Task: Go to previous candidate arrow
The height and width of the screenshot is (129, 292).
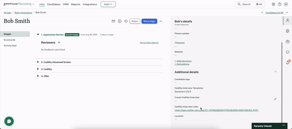Action: 262,13
